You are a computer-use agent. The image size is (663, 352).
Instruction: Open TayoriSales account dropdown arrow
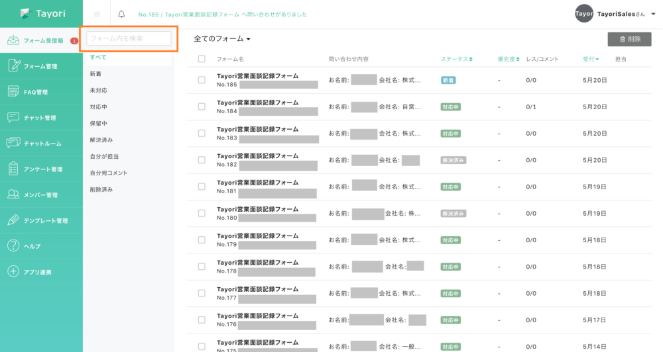click(653, 14)
